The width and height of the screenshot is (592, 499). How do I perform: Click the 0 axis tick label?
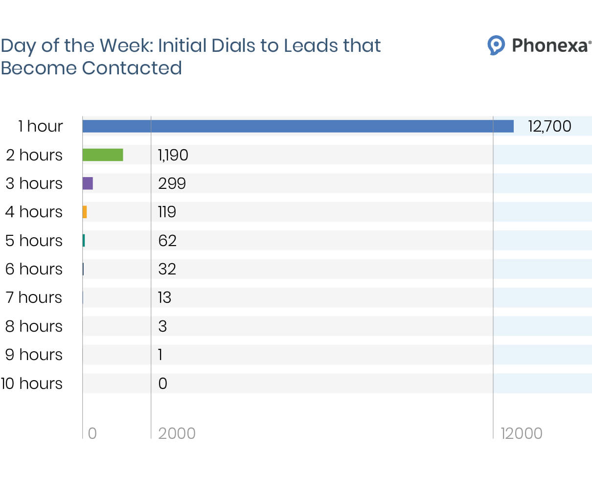pos(92,433)
